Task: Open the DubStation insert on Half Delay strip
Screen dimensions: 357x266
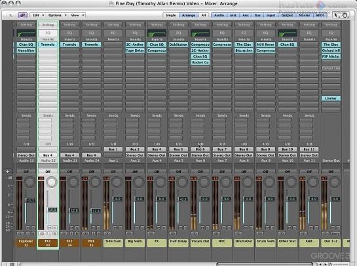Action: click(178, 45)
